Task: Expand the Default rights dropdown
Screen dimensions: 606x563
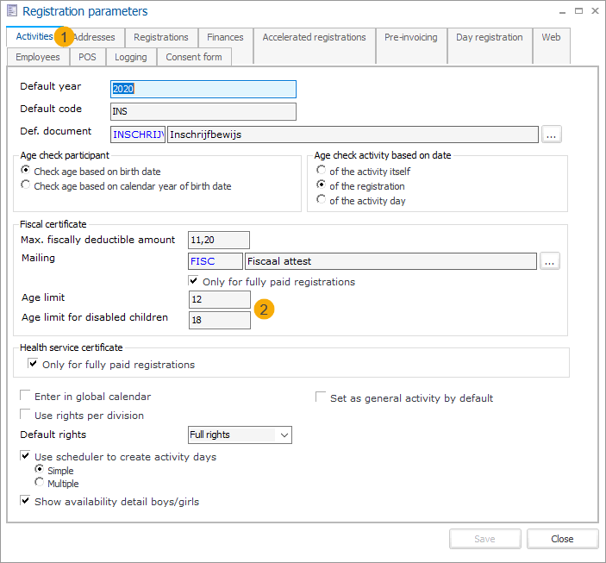Action: point(284,435)
